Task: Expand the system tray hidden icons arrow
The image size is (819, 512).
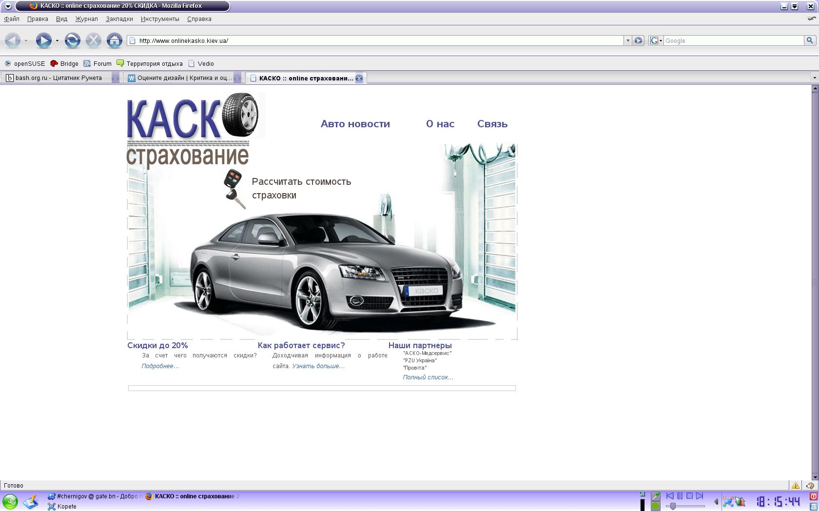Action: 716,502
